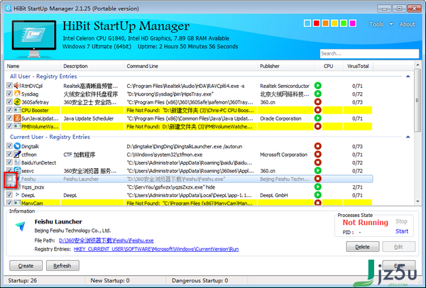The image size is (426, 288).
Task: Start the Feishu process
Action: [x=402, y=231]
